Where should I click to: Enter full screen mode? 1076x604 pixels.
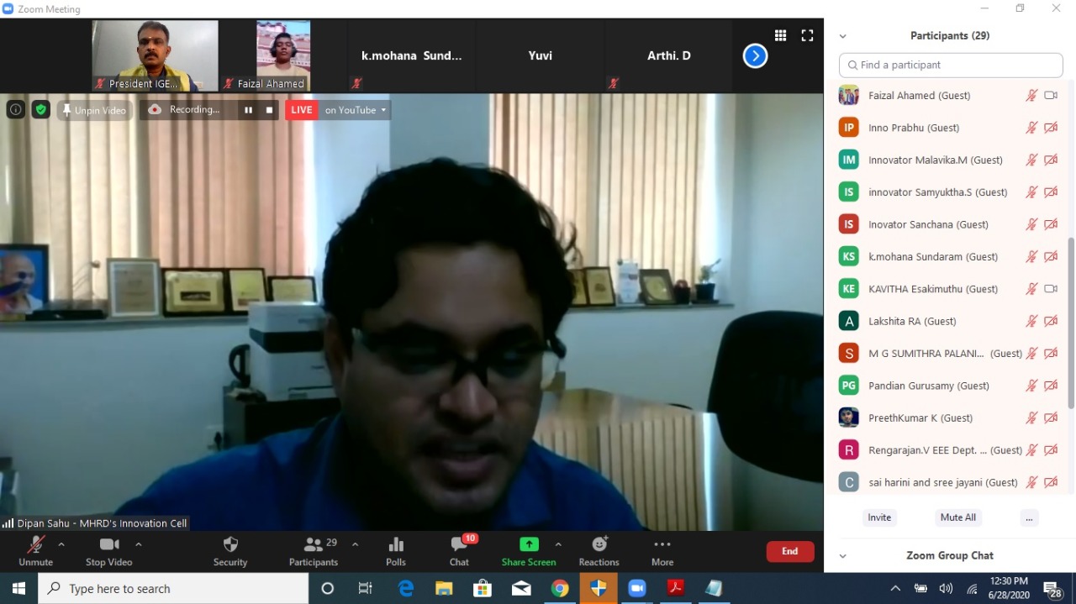pos(807,35)
